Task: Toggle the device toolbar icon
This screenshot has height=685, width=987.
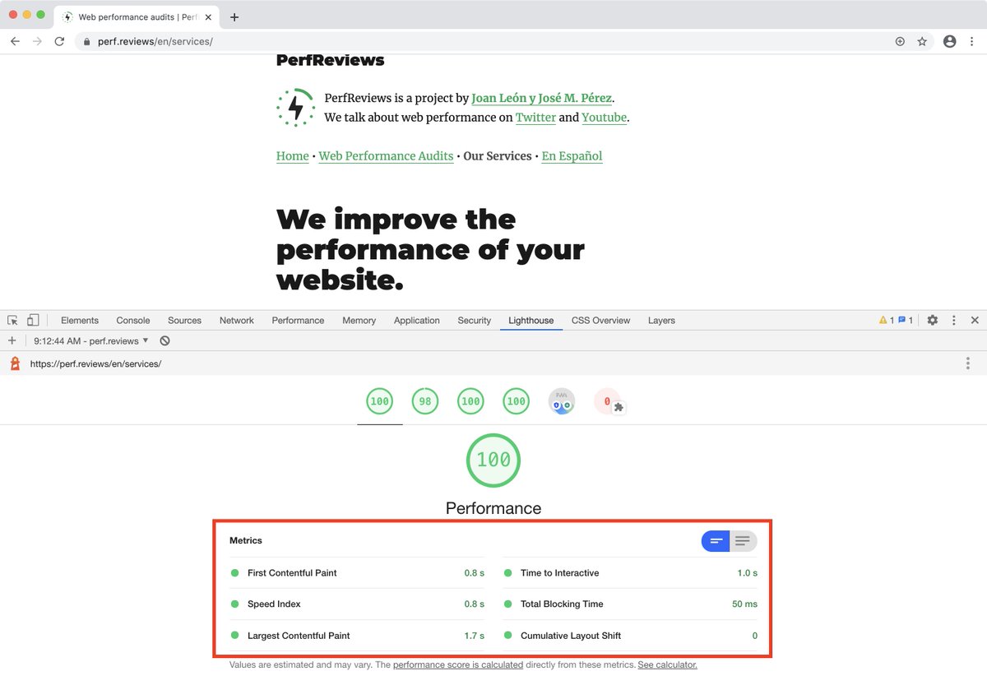Action: tap(33, 320)
